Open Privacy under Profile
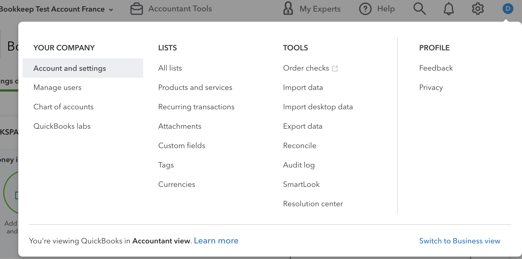 [431, 87]
